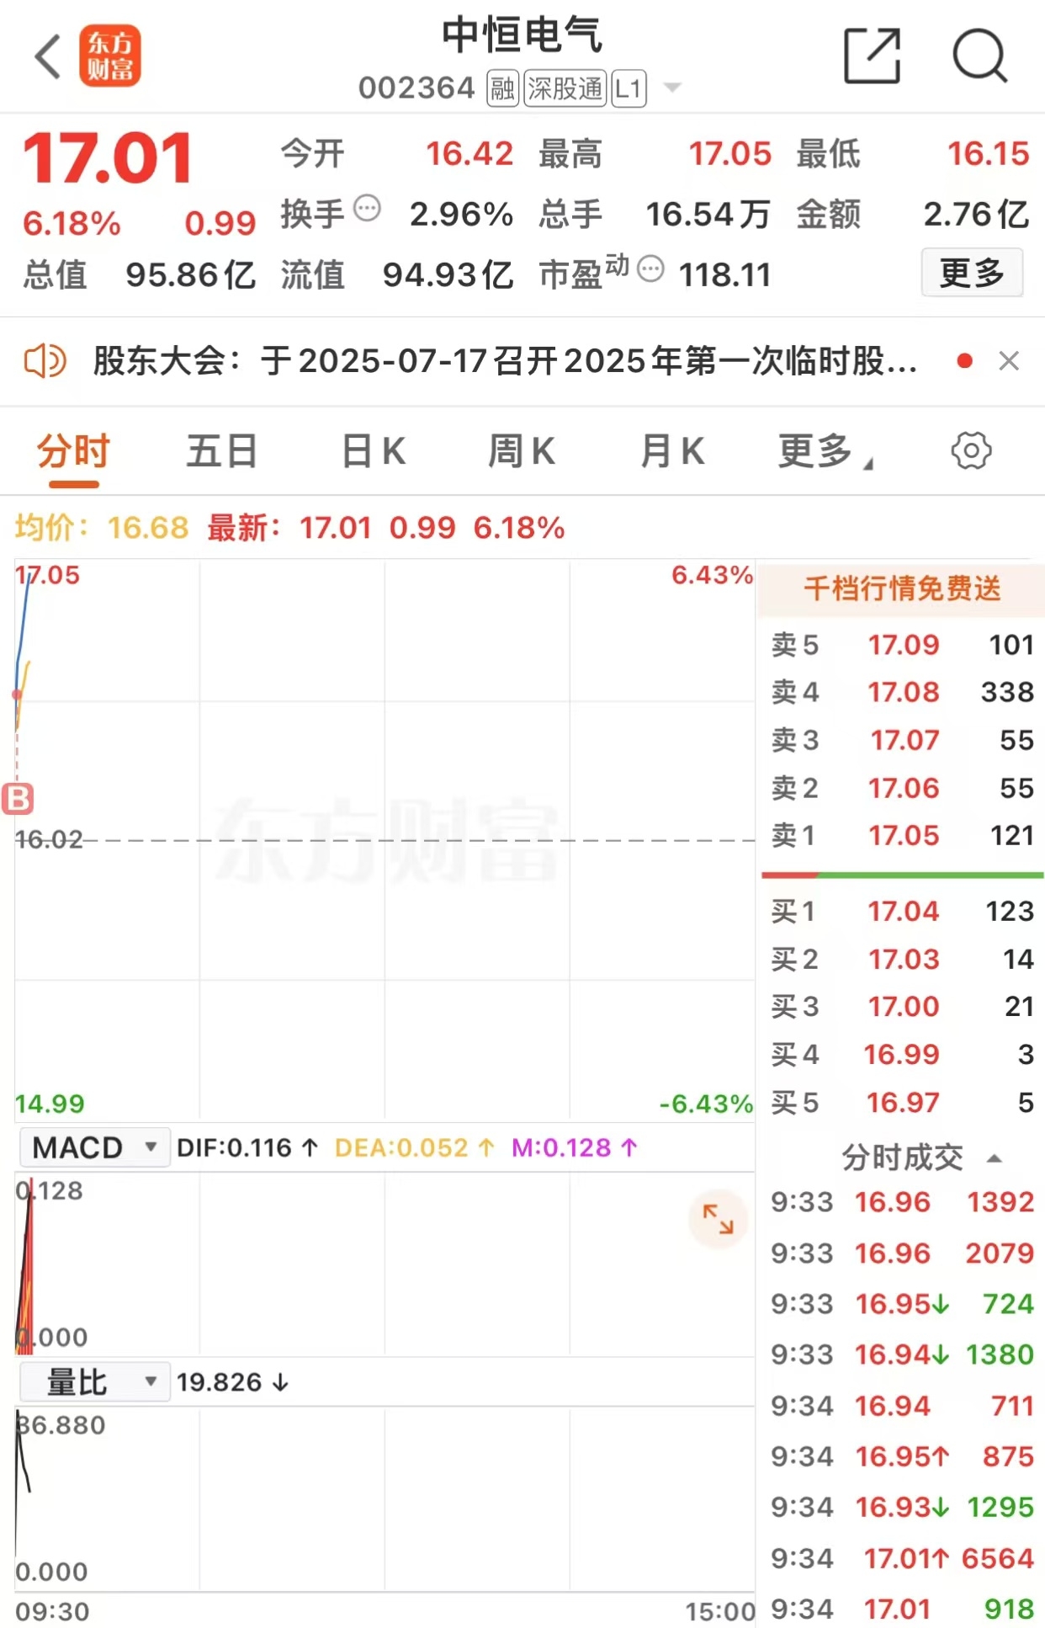Viewport: 1045px width, 1628px height.
Task: Tap the info icon beside 市盈动
Action: tap(650, 269)
